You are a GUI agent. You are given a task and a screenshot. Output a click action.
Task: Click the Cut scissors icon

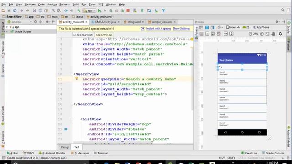[35, 10]
